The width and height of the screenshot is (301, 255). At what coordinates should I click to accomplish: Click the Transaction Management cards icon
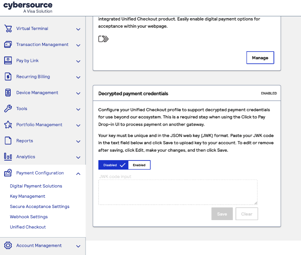pos(8,45)
